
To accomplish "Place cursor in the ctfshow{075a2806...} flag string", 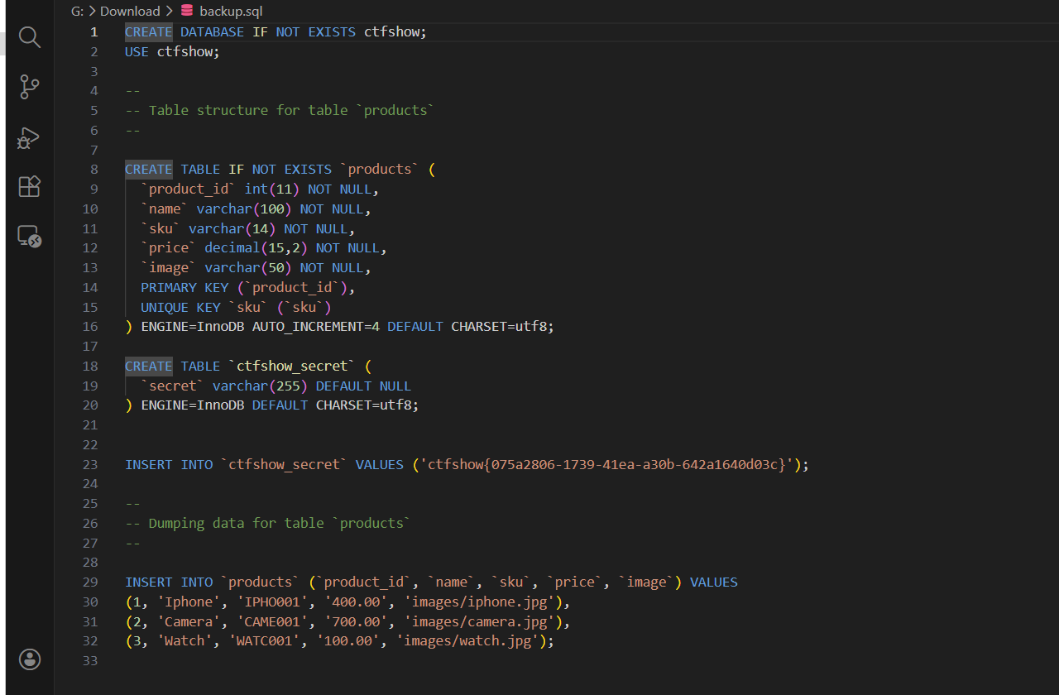I will [x=606, y=465].
